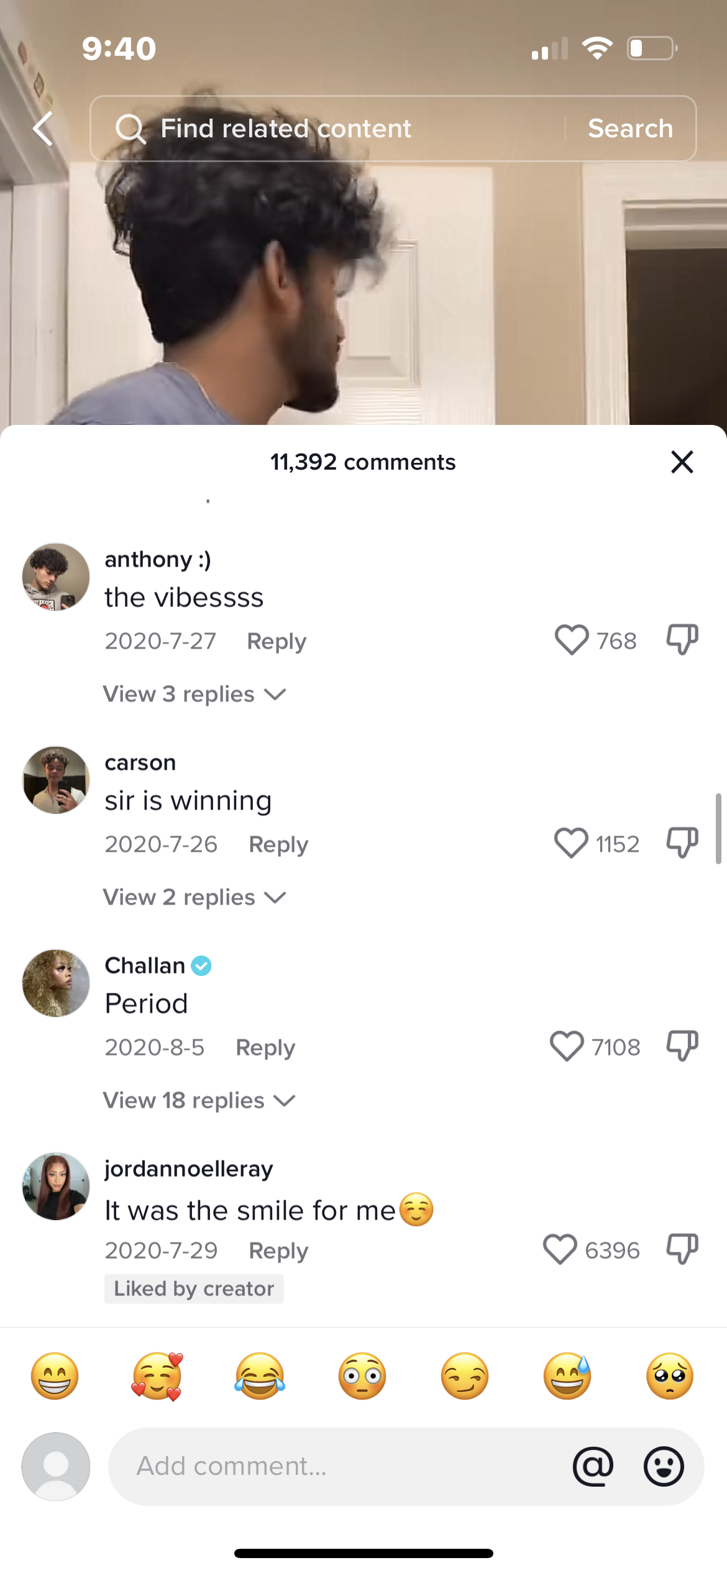Expand View 2 replies under carson
The image size is (727, 1573).
point(194,897)
